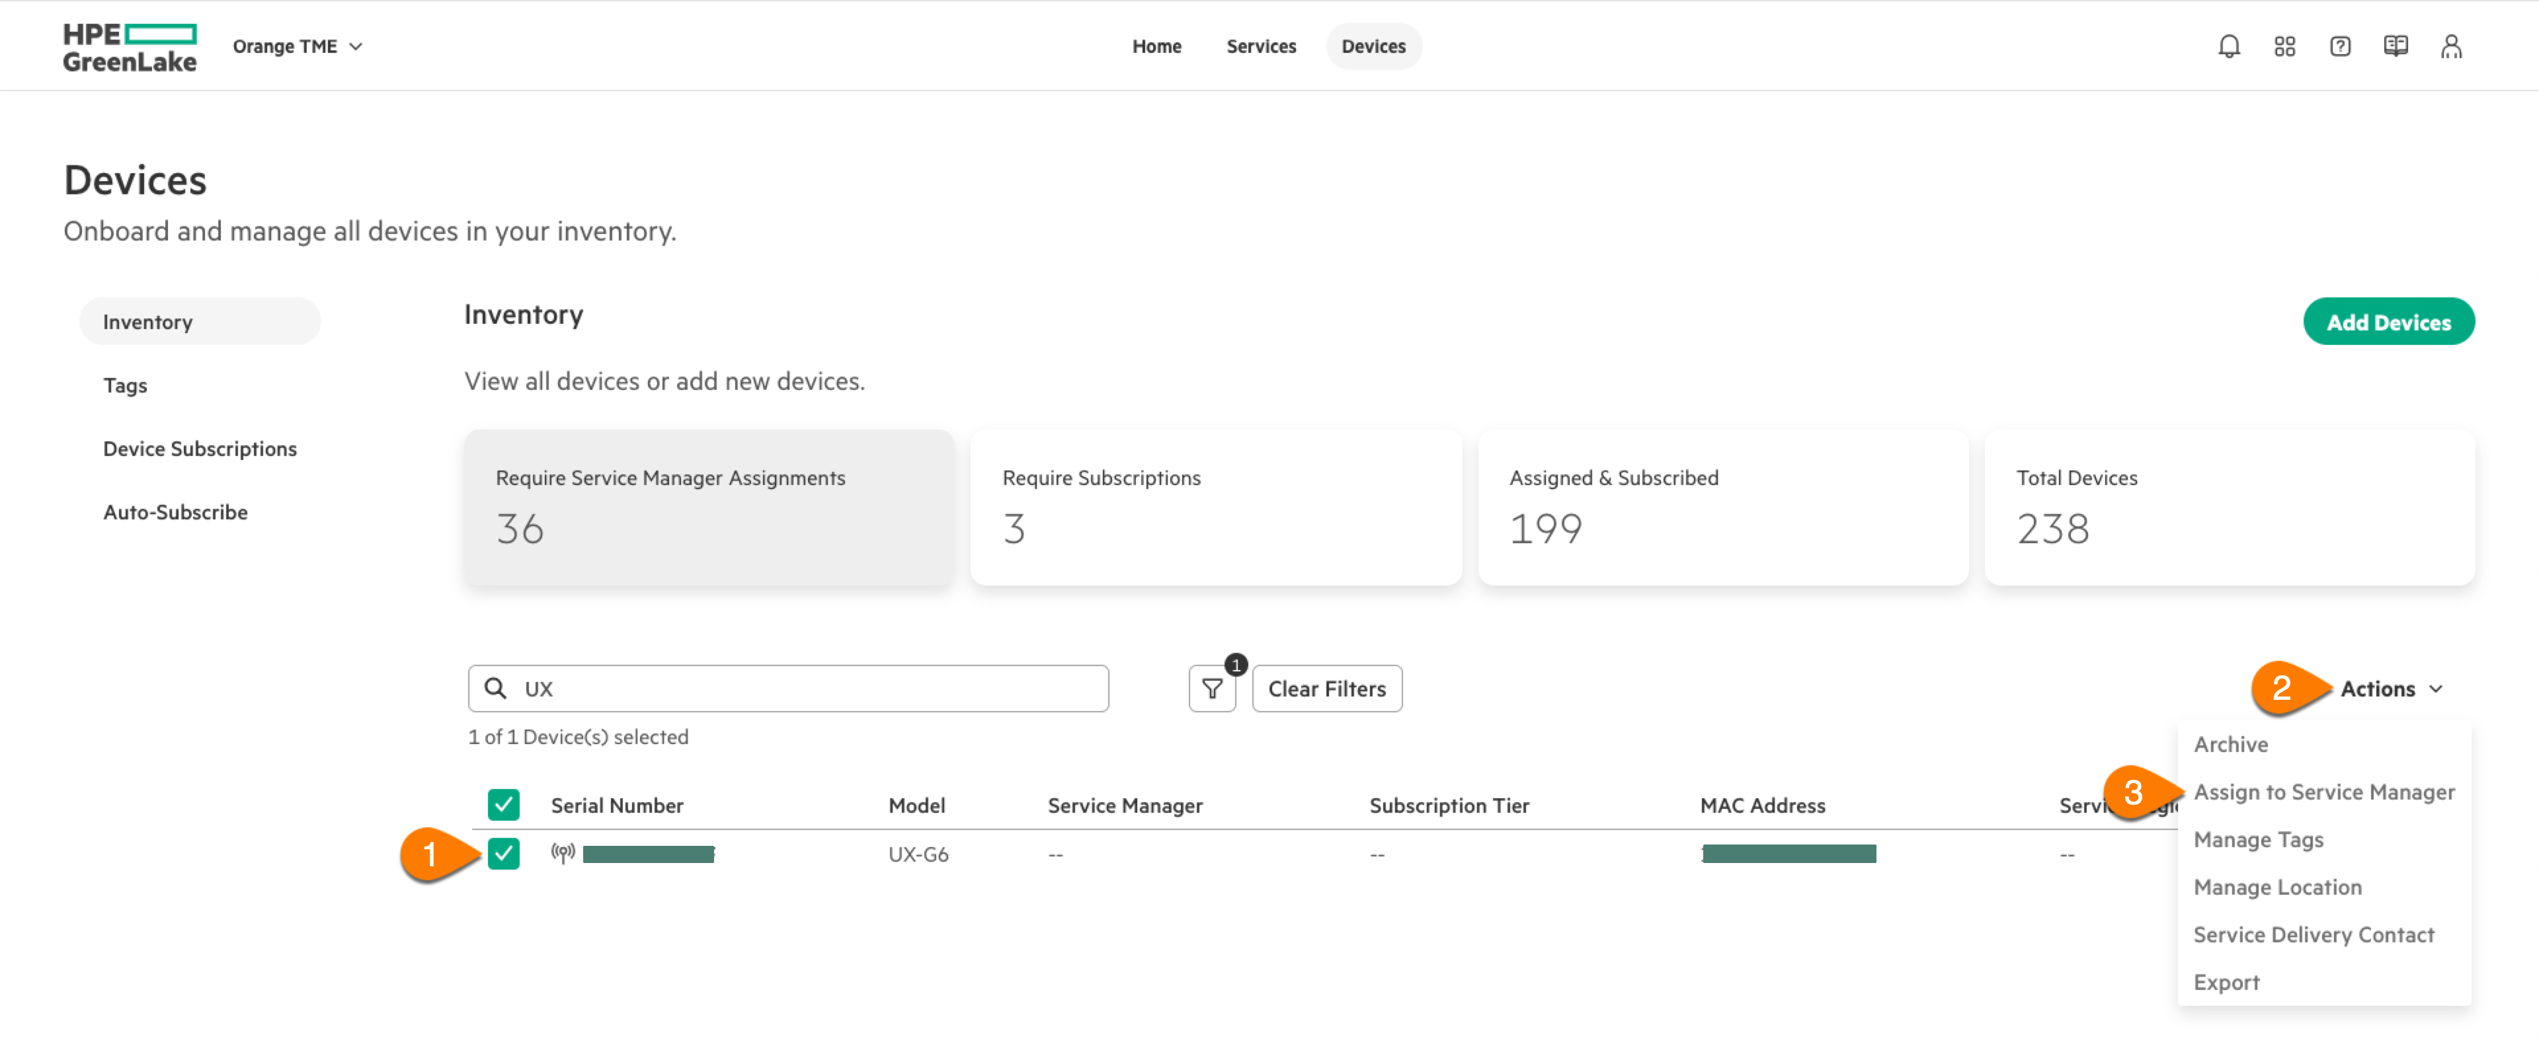Image resolution: width=2539 pixels, height=1052 pixels.
Task: Select Require Service Manager Assignments card
Action: coord(709,507)
